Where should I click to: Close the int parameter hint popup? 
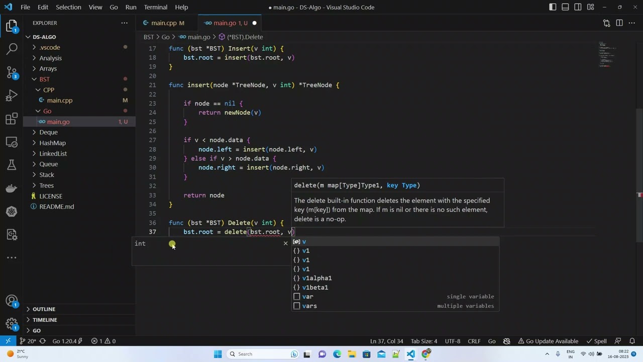pyautogui.click(x=285, y=243)
